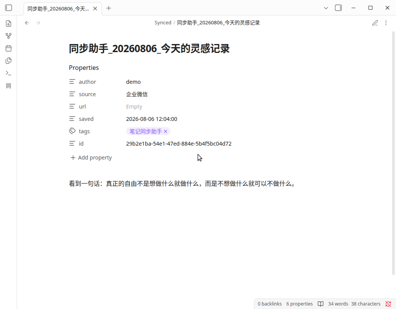Open tab list dropdown chevron

[326, 8]
